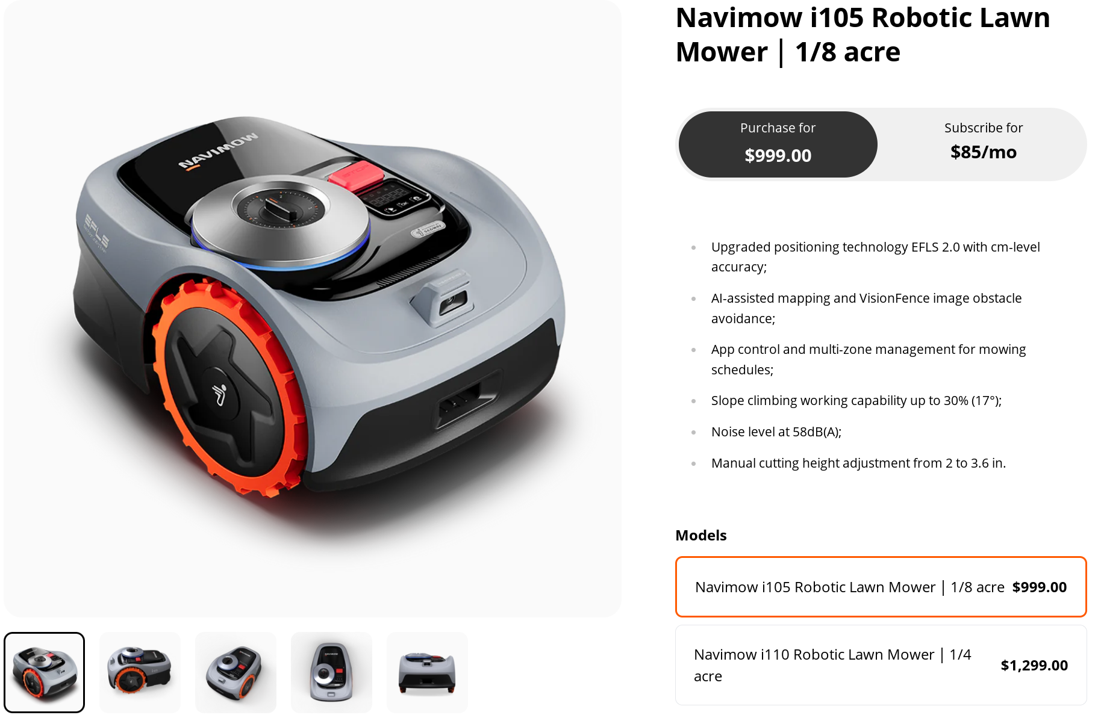
Task: Click the EFLS label on mower side
Action: coord(96,232)
